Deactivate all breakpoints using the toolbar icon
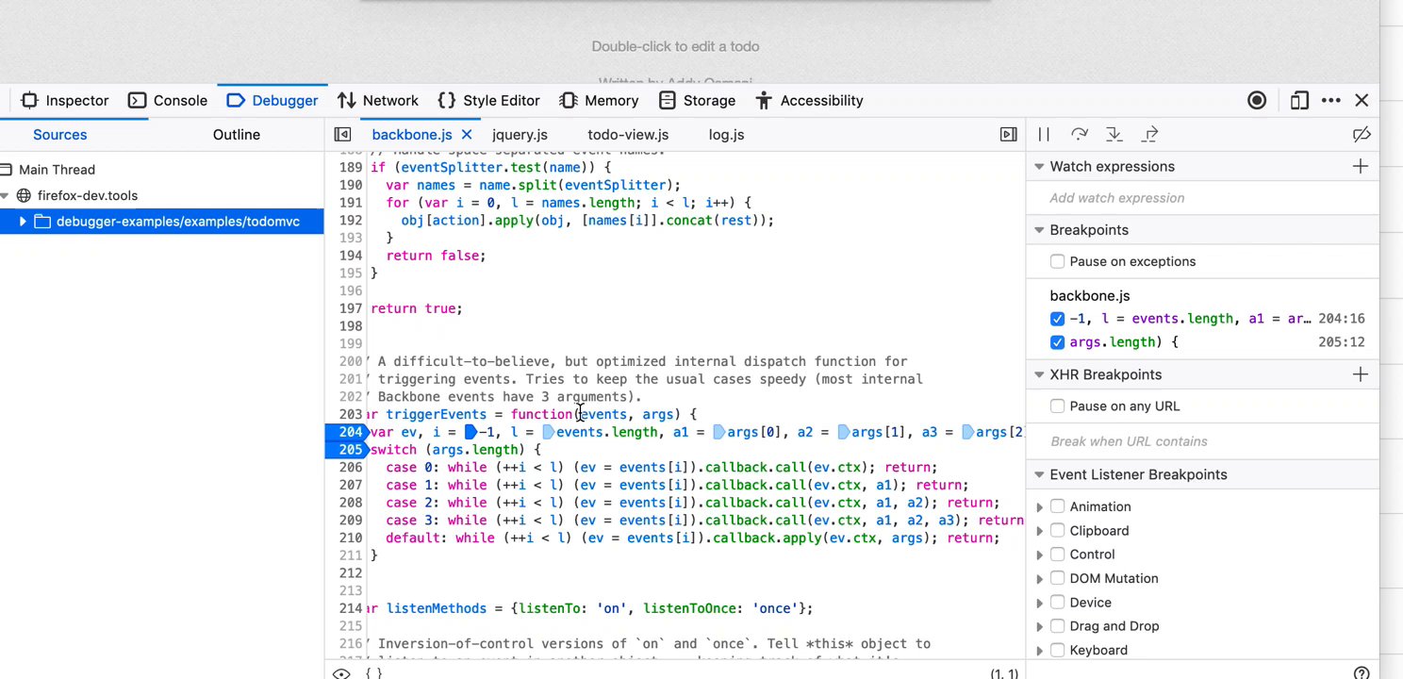 (1361, 135)
